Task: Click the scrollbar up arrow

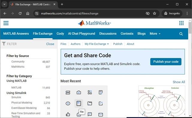Action: pos(190,20)
